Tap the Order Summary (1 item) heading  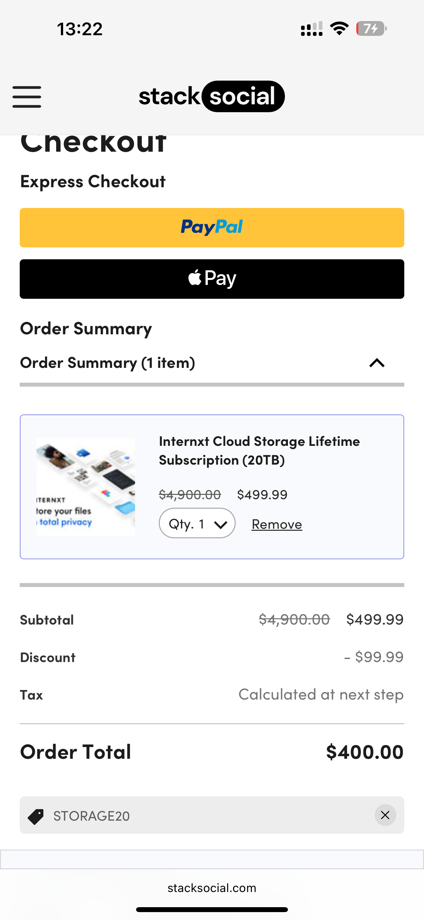point(107,363)
